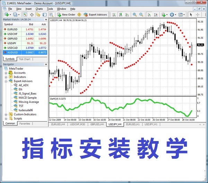Viewport: 208px width, 183px height.
Task: Click the Moving Average expert advisor
Action: tap(26, 102)
